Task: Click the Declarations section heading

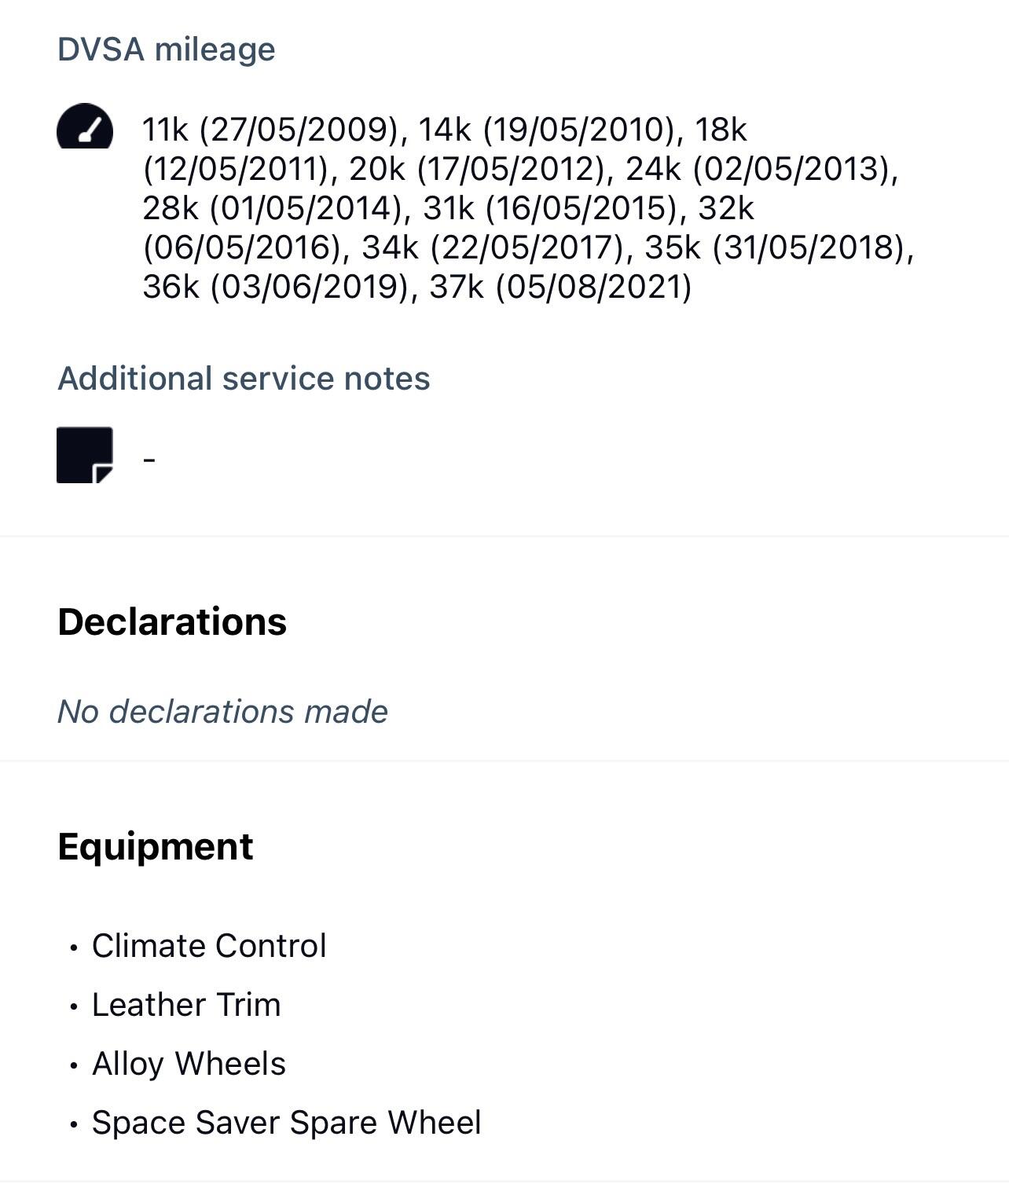Action: pos(172,621)
